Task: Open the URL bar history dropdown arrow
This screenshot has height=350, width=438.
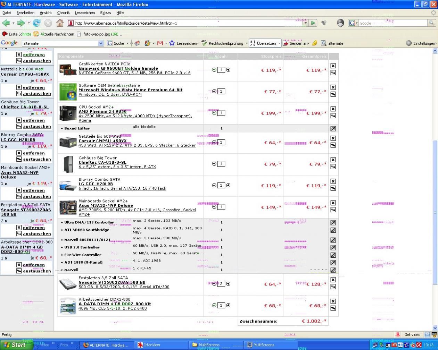Action: point(305,23)
